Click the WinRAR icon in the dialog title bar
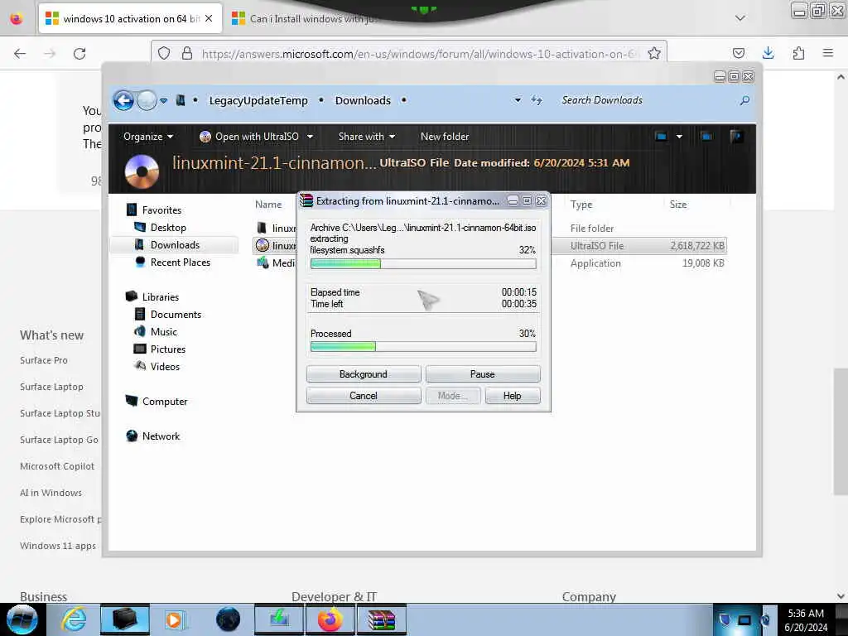Screen dimensions: 848x636 point(306,200)
